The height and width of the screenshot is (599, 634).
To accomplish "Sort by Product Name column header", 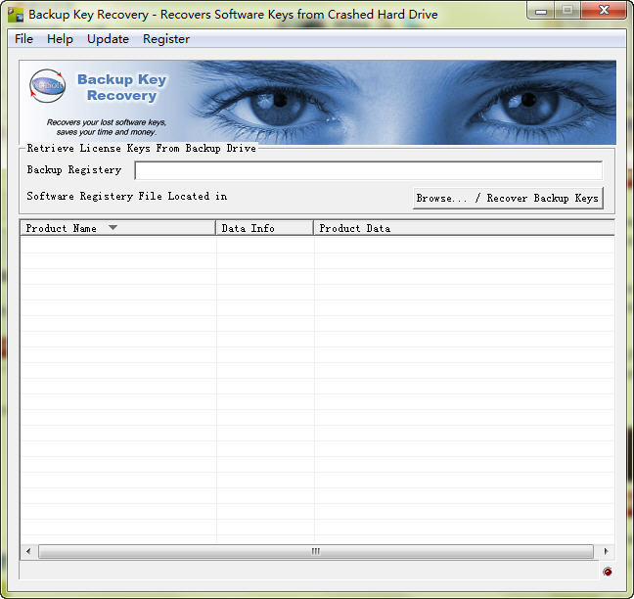I will click(117, 228).
